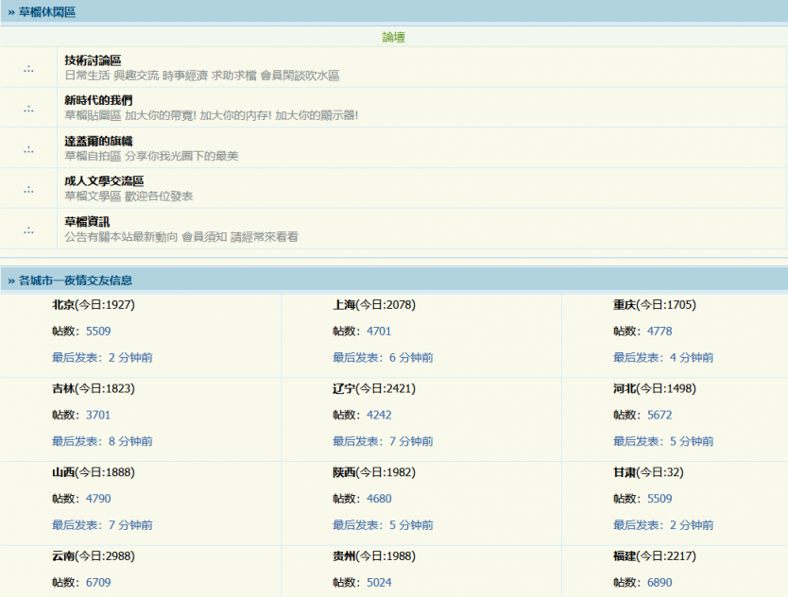The width and height of the screenshot is (788, 597).
Task: Open the 新時代的我們 forum
Action: click(98, 100)
